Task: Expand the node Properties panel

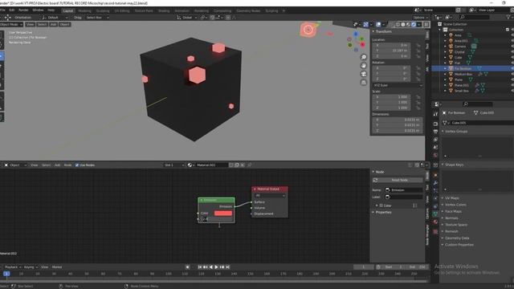Action: pyautogui.click(x=383, y=212)
